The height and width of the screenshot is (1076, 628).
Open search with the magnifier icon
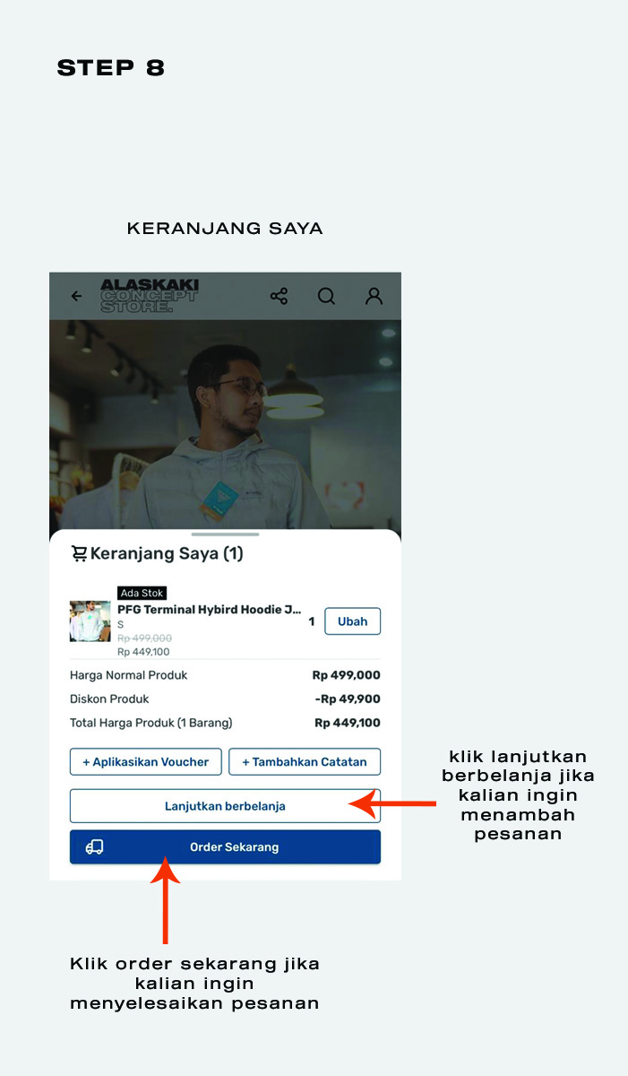[326, 296]
